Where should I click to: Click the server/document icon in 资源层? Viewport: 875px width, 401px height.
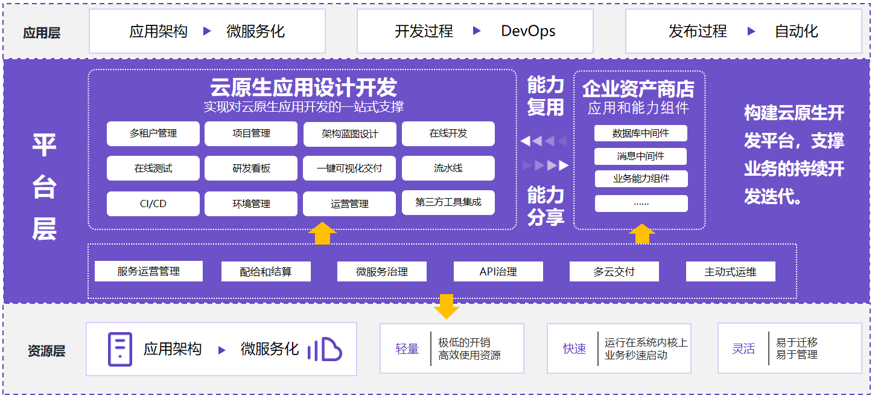coord(120,349)
